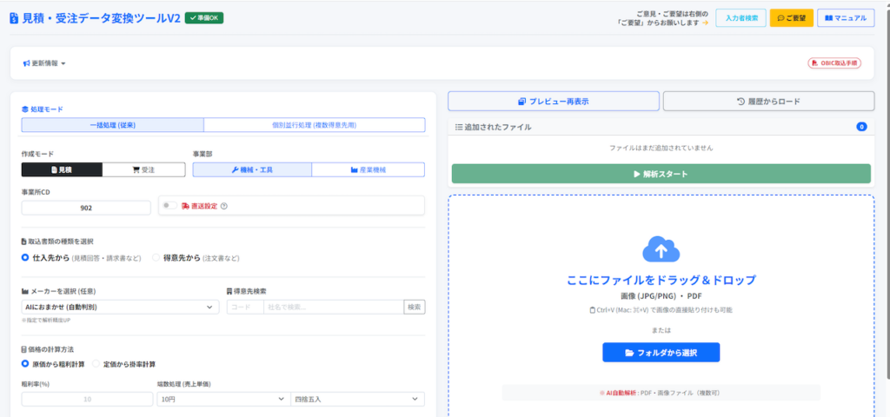Screen dimensions: 890x417
Task: Click the truck icon in 直送設定
Action: click(x=185, y=207)
